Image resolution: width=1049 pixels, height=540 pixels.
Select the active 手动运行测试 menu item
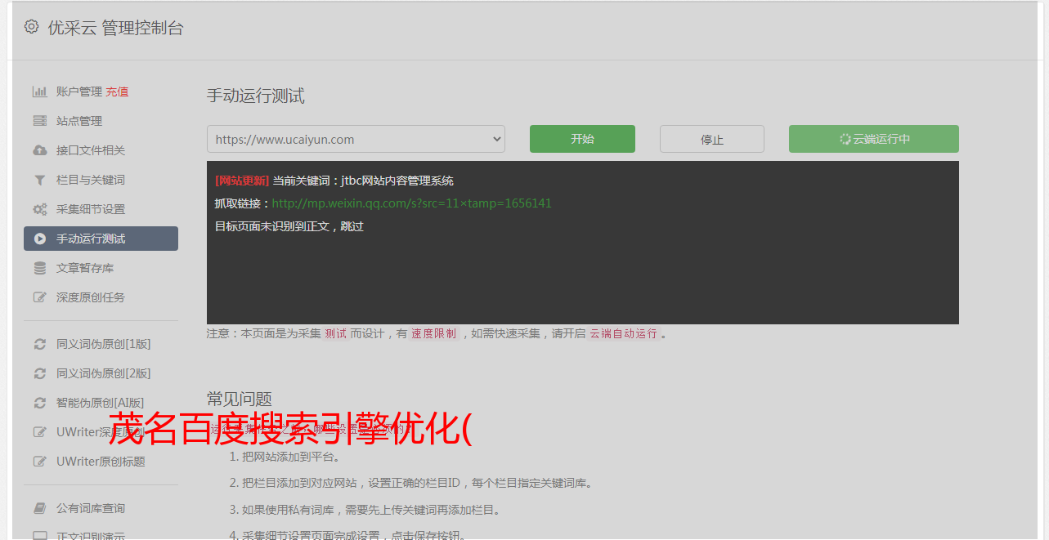[x=101, y=239]
